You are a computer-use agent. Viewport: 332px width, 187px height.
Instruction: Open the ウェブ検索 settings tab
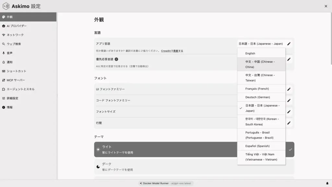(28, 44)
